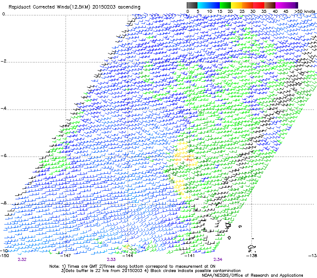Click the latitude label '-8' on left axis
The height and width of the screenshot is (278, 317).
coord(3,203)
